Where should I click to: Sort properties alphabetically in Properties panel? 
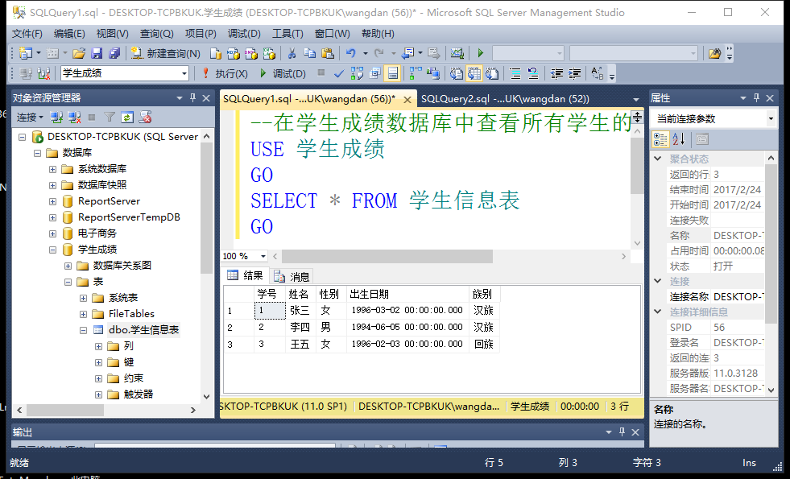click(x=679, y=139)
